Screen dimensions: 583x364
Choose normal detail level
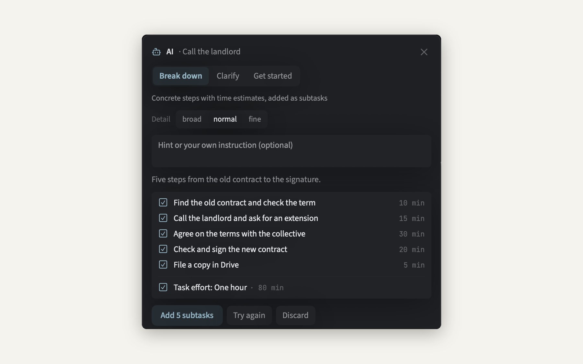[x=225, y=119]
